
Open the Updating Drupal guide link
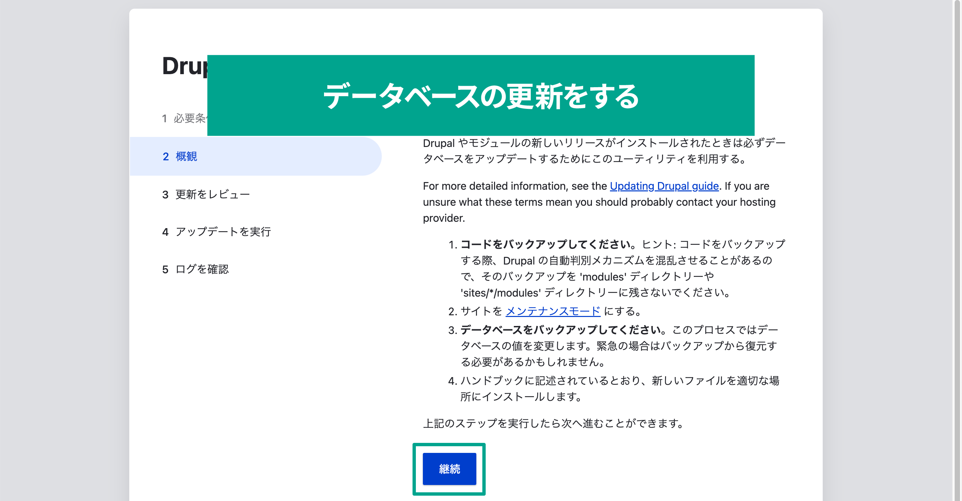click(x=664, y=186)
